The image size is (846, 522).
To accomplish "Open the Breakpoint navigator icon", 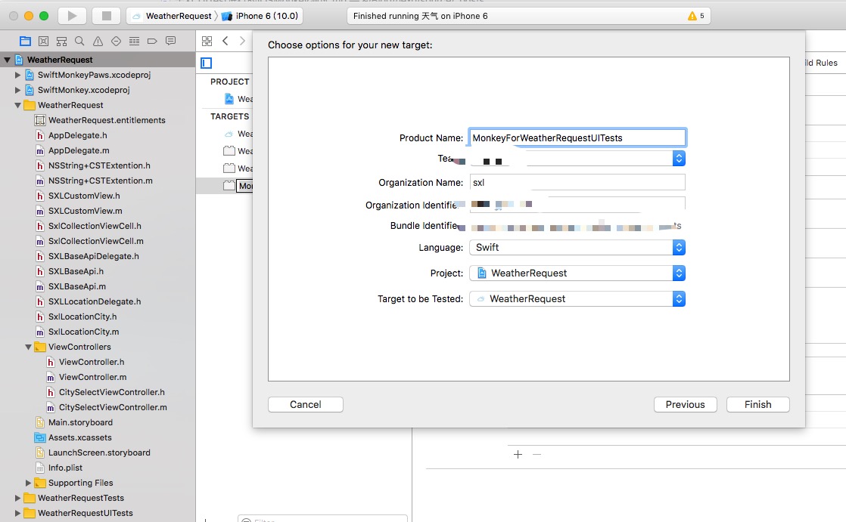I will click(152, 41).
